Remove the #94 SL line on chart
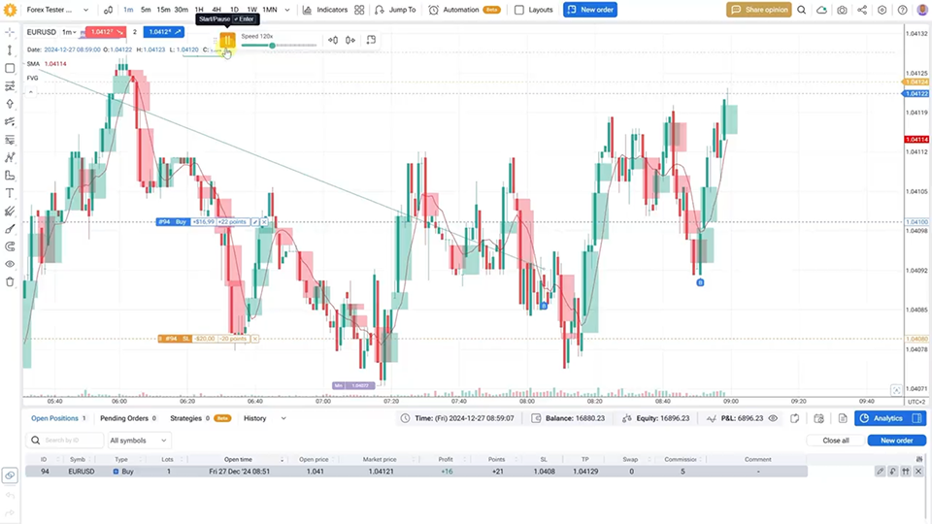 254,339
